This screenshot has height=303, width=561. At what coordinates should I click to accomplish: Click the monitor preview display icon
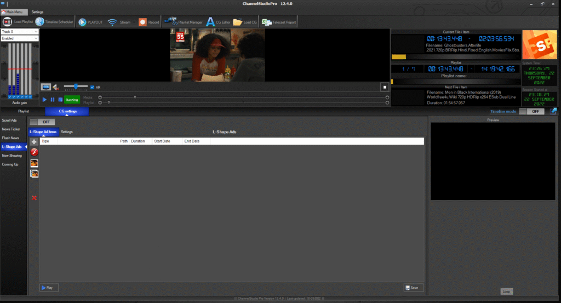pos(46,87)
